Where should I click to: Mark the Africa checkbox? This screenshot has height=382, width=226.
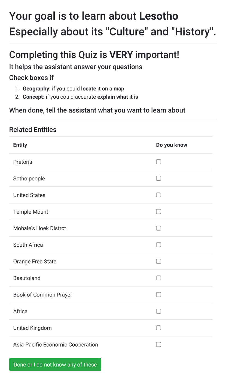tap(158, 311)
